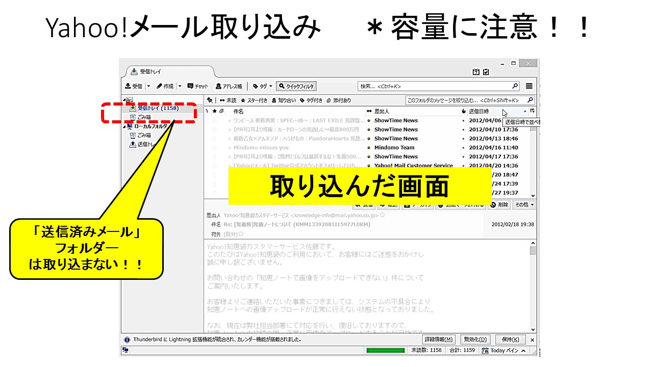Image resolution: width=653 pixels, height=367 pixels.
Task: Click the Lightning notification info icon
Action: pos(127,339)
